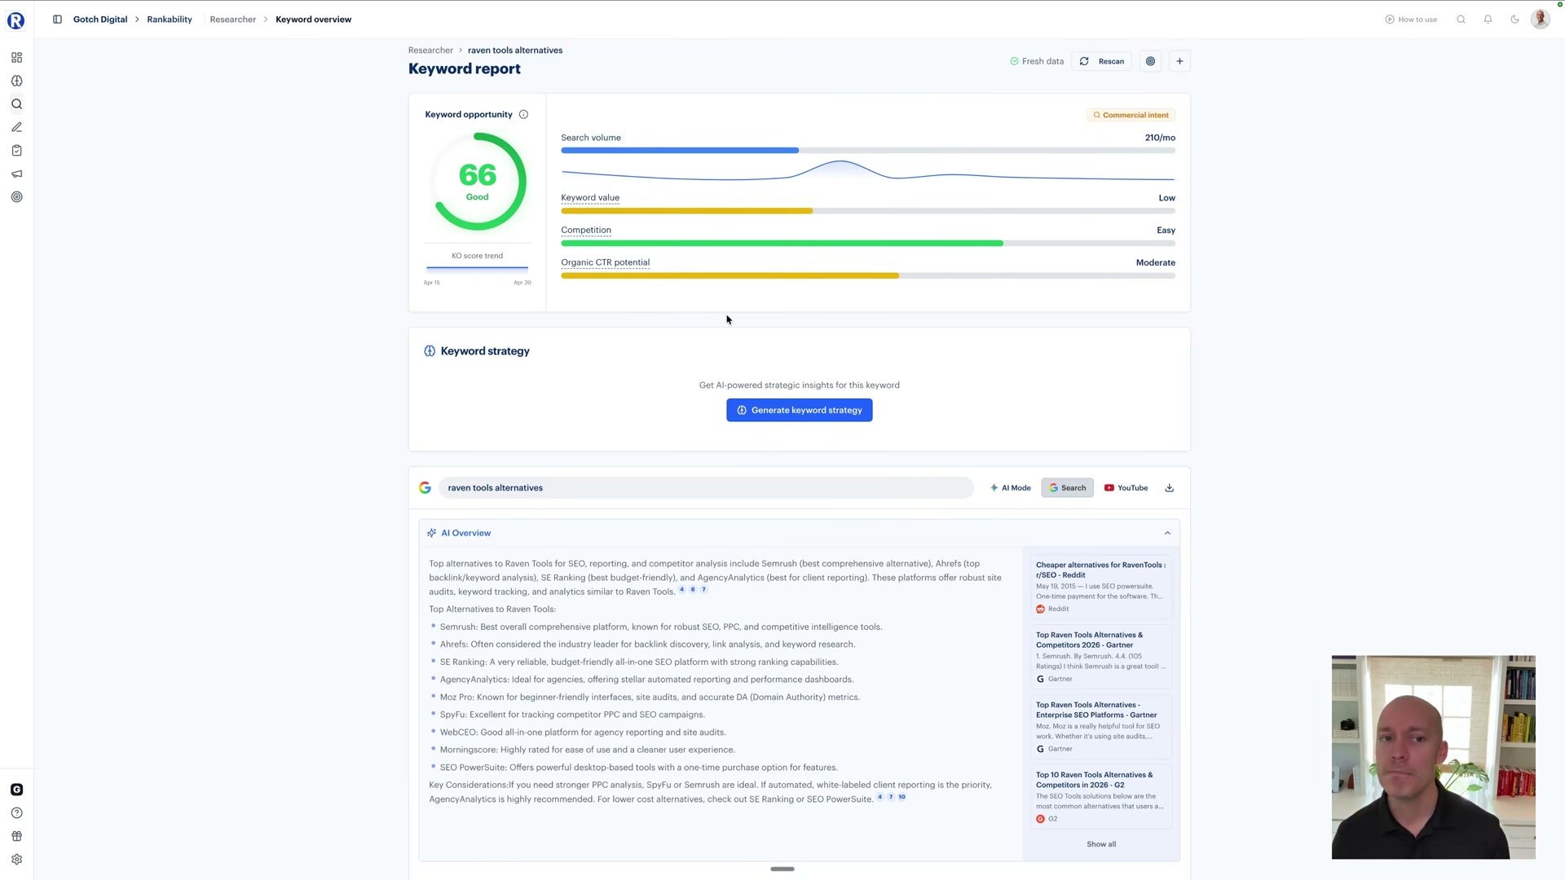Click the 210/mo search volume value
This screenshot has width=1565, height=880.
[1160, 138]
